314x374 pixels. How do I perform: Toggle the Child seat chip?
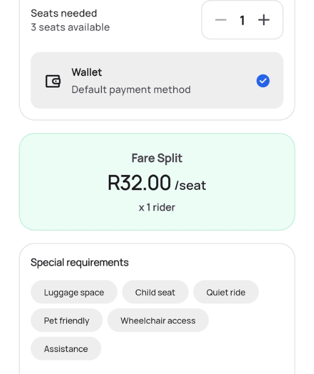coord(155,292)
